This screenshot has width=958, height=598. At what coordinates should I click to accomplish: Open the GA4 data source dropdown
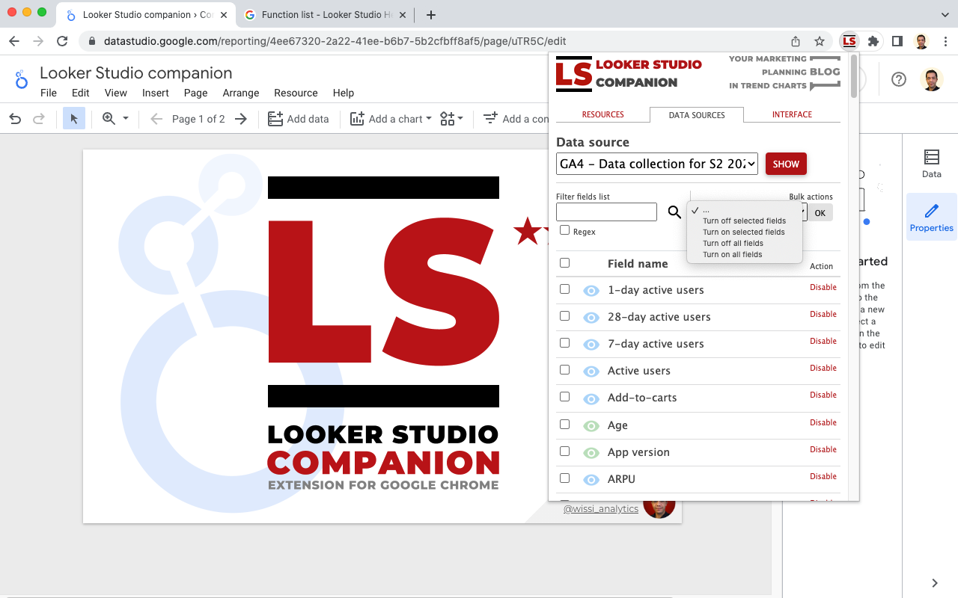(656, 164)
